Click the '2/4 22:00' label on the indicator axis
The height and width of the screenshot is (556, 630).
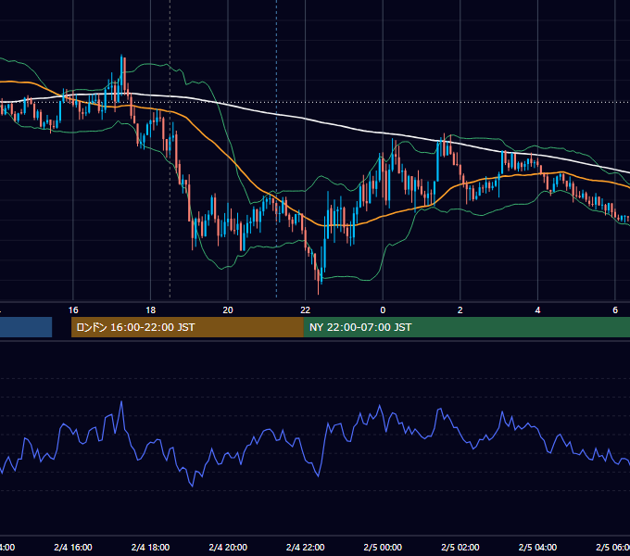pyautogui.click(x=306, y=548)
